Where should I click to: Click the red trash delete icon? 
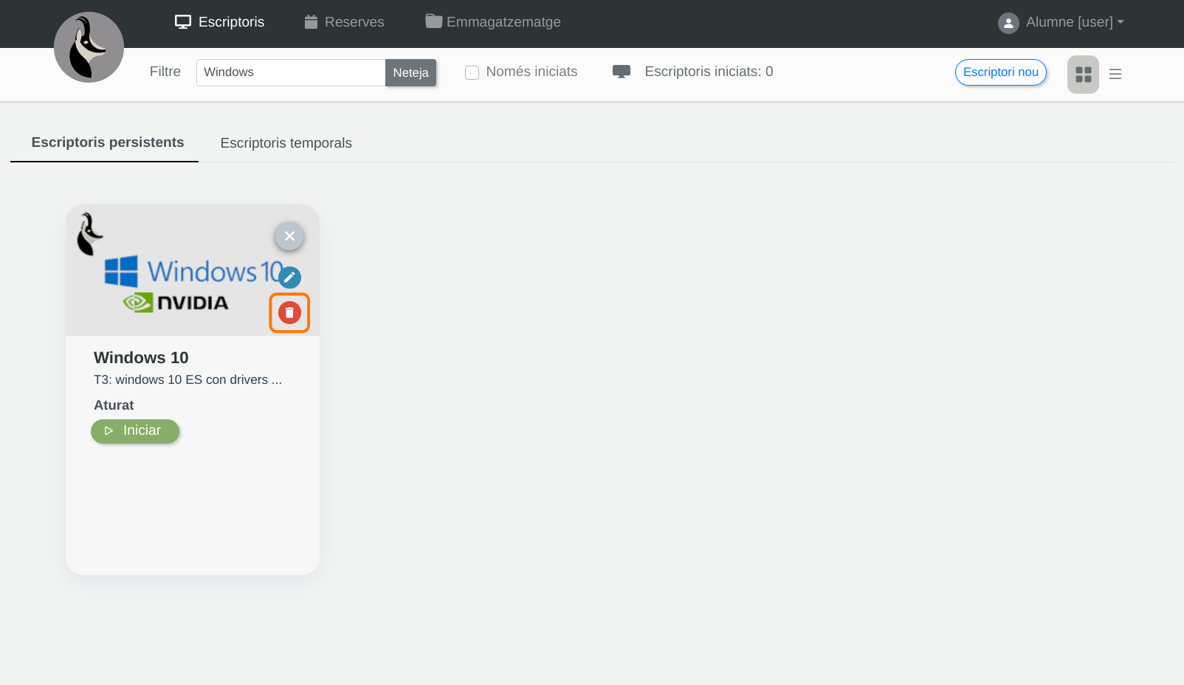[289, 313]
